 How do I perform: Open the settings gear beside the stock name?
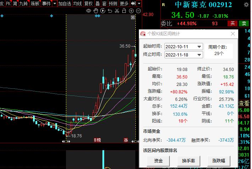(x=246, y=5)
